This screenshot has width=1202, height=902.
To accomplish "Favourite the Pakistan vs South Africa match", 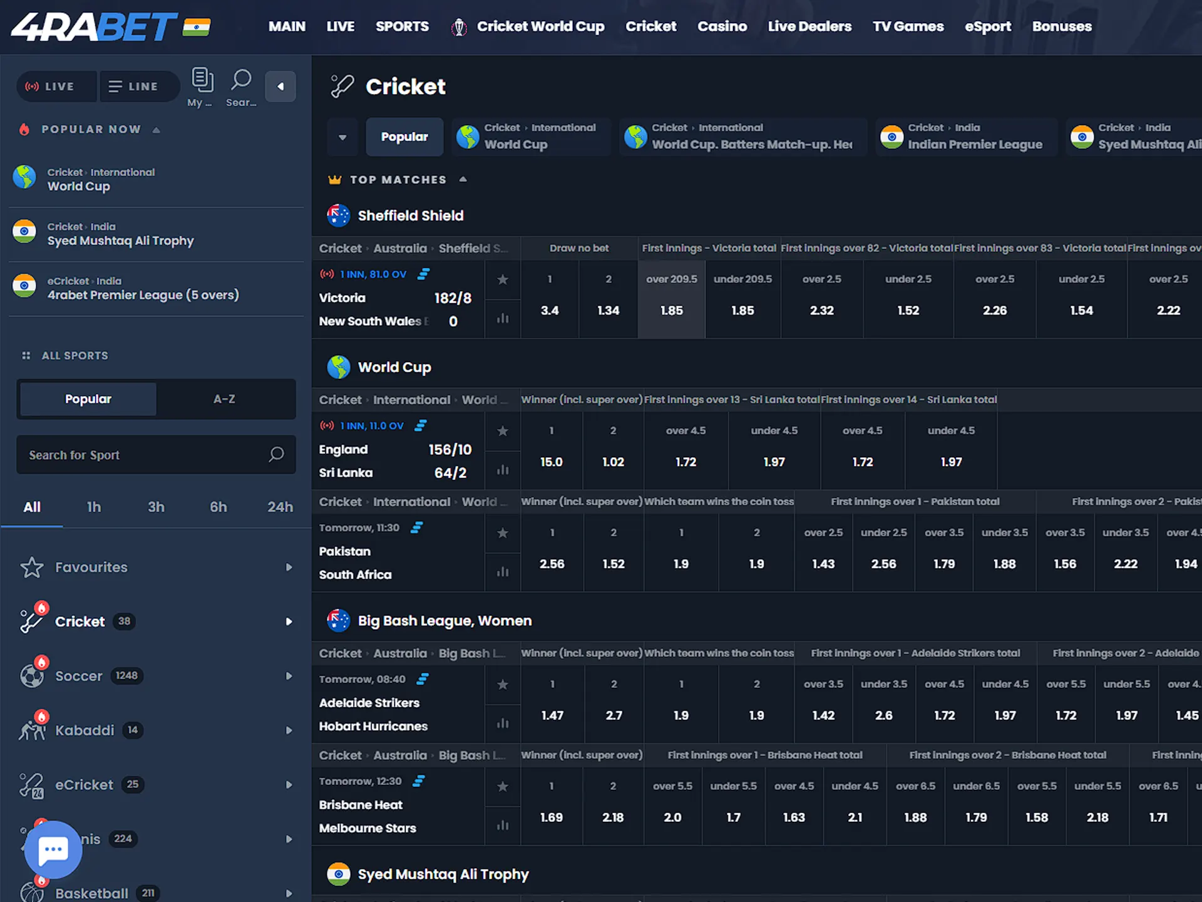I will click(x=503, y=533).
